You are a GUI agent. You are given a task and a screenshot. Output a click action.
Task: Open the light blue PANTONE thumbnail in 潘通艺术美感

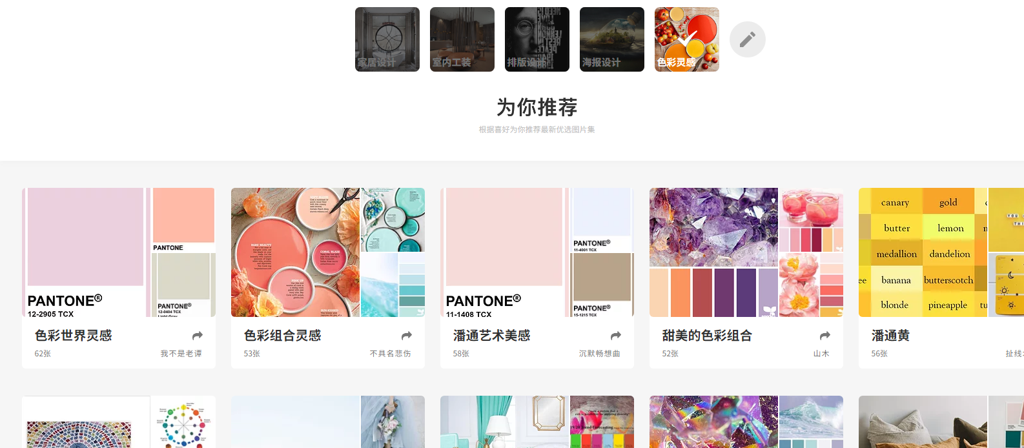click(x=602, y=220)
